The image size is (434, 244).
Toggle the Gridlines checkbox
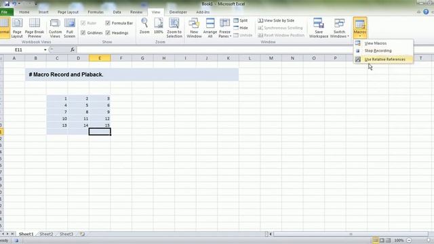[83, 33]
